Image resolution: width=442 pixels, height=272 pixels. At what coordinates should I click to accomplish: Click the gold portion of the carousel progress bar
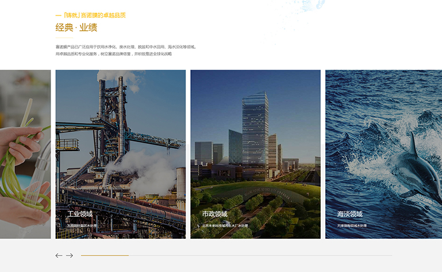point(104,255)
